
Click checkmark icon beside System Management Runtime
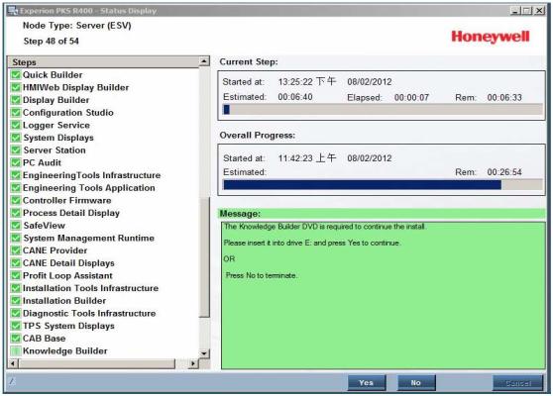(16, 238)
